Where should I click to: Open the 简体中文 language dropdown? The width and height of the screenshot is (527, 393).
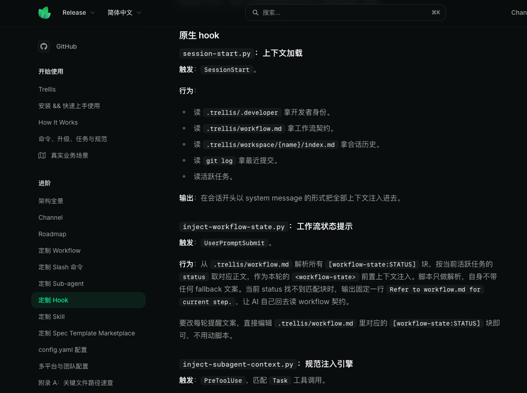click(x=124, y=13)
